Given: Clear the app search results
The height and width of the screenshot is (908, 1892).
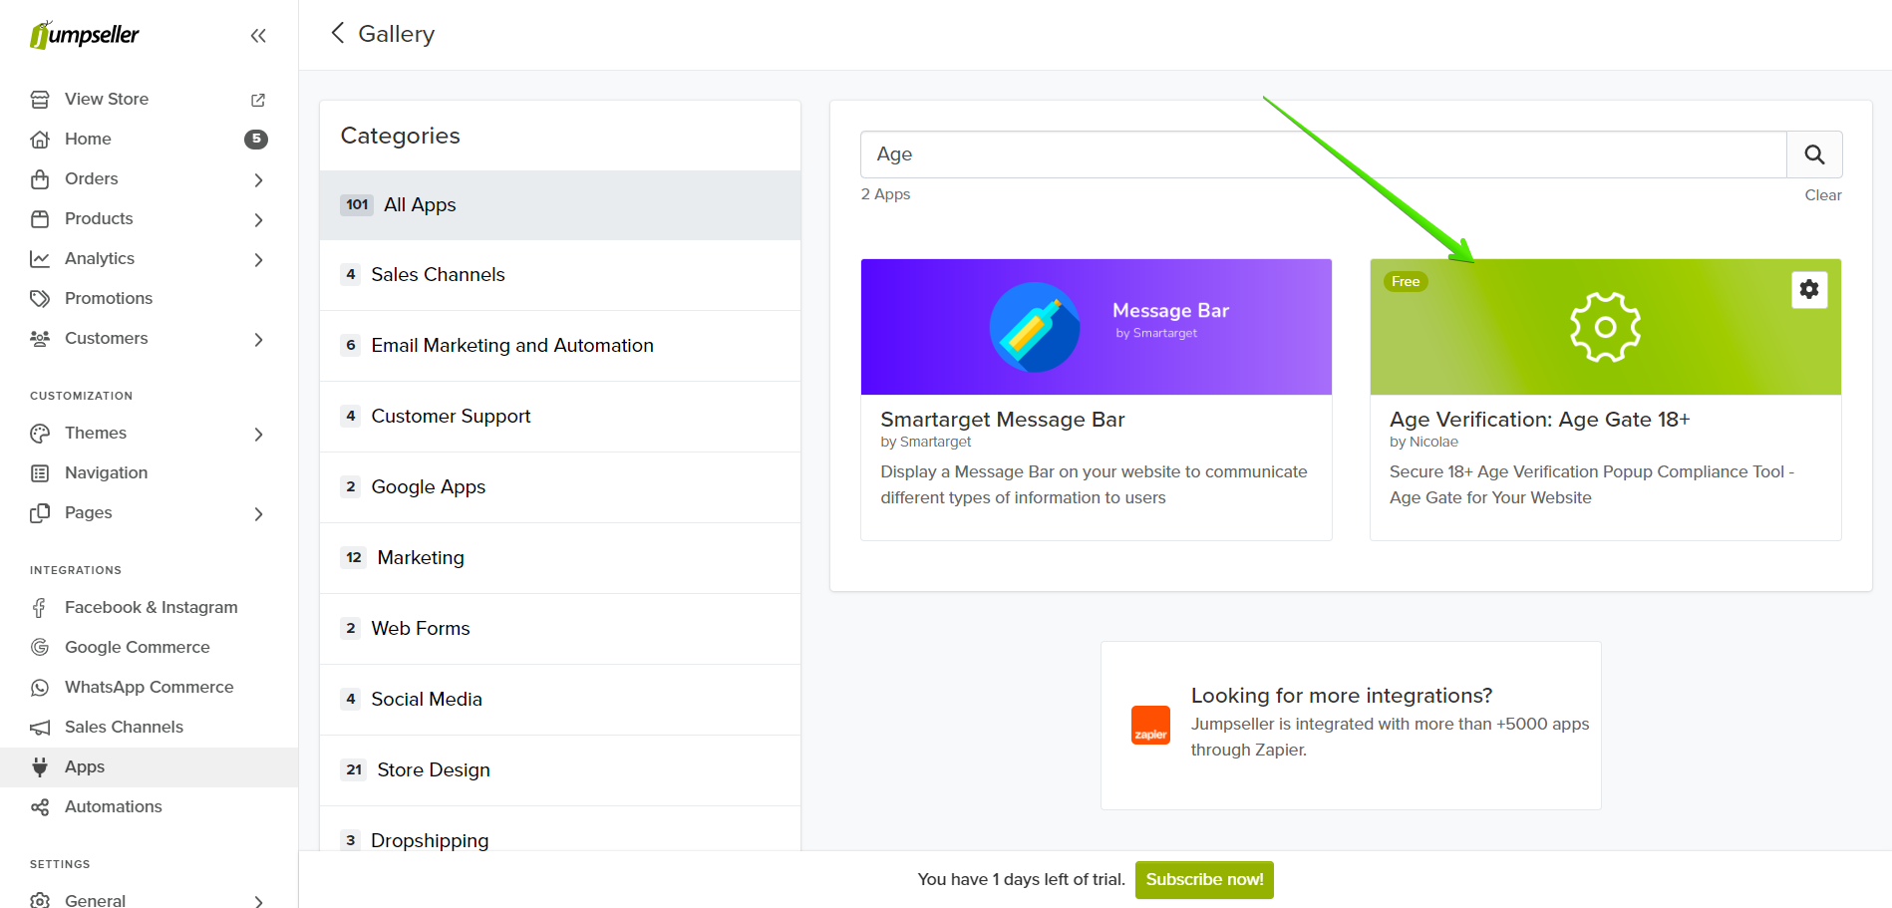Looking at the screenshot, I should click(1822, 195).
